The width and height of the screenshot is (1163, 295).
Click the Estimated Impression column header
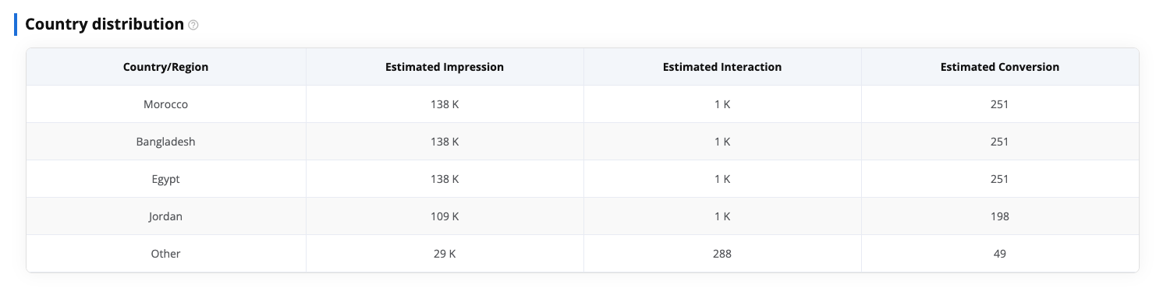coord(445,67)
